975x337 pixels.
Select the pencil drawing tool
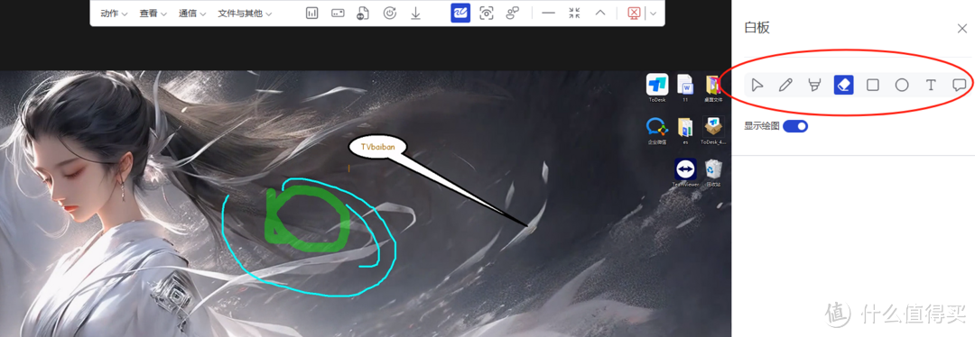pos(785,85)
